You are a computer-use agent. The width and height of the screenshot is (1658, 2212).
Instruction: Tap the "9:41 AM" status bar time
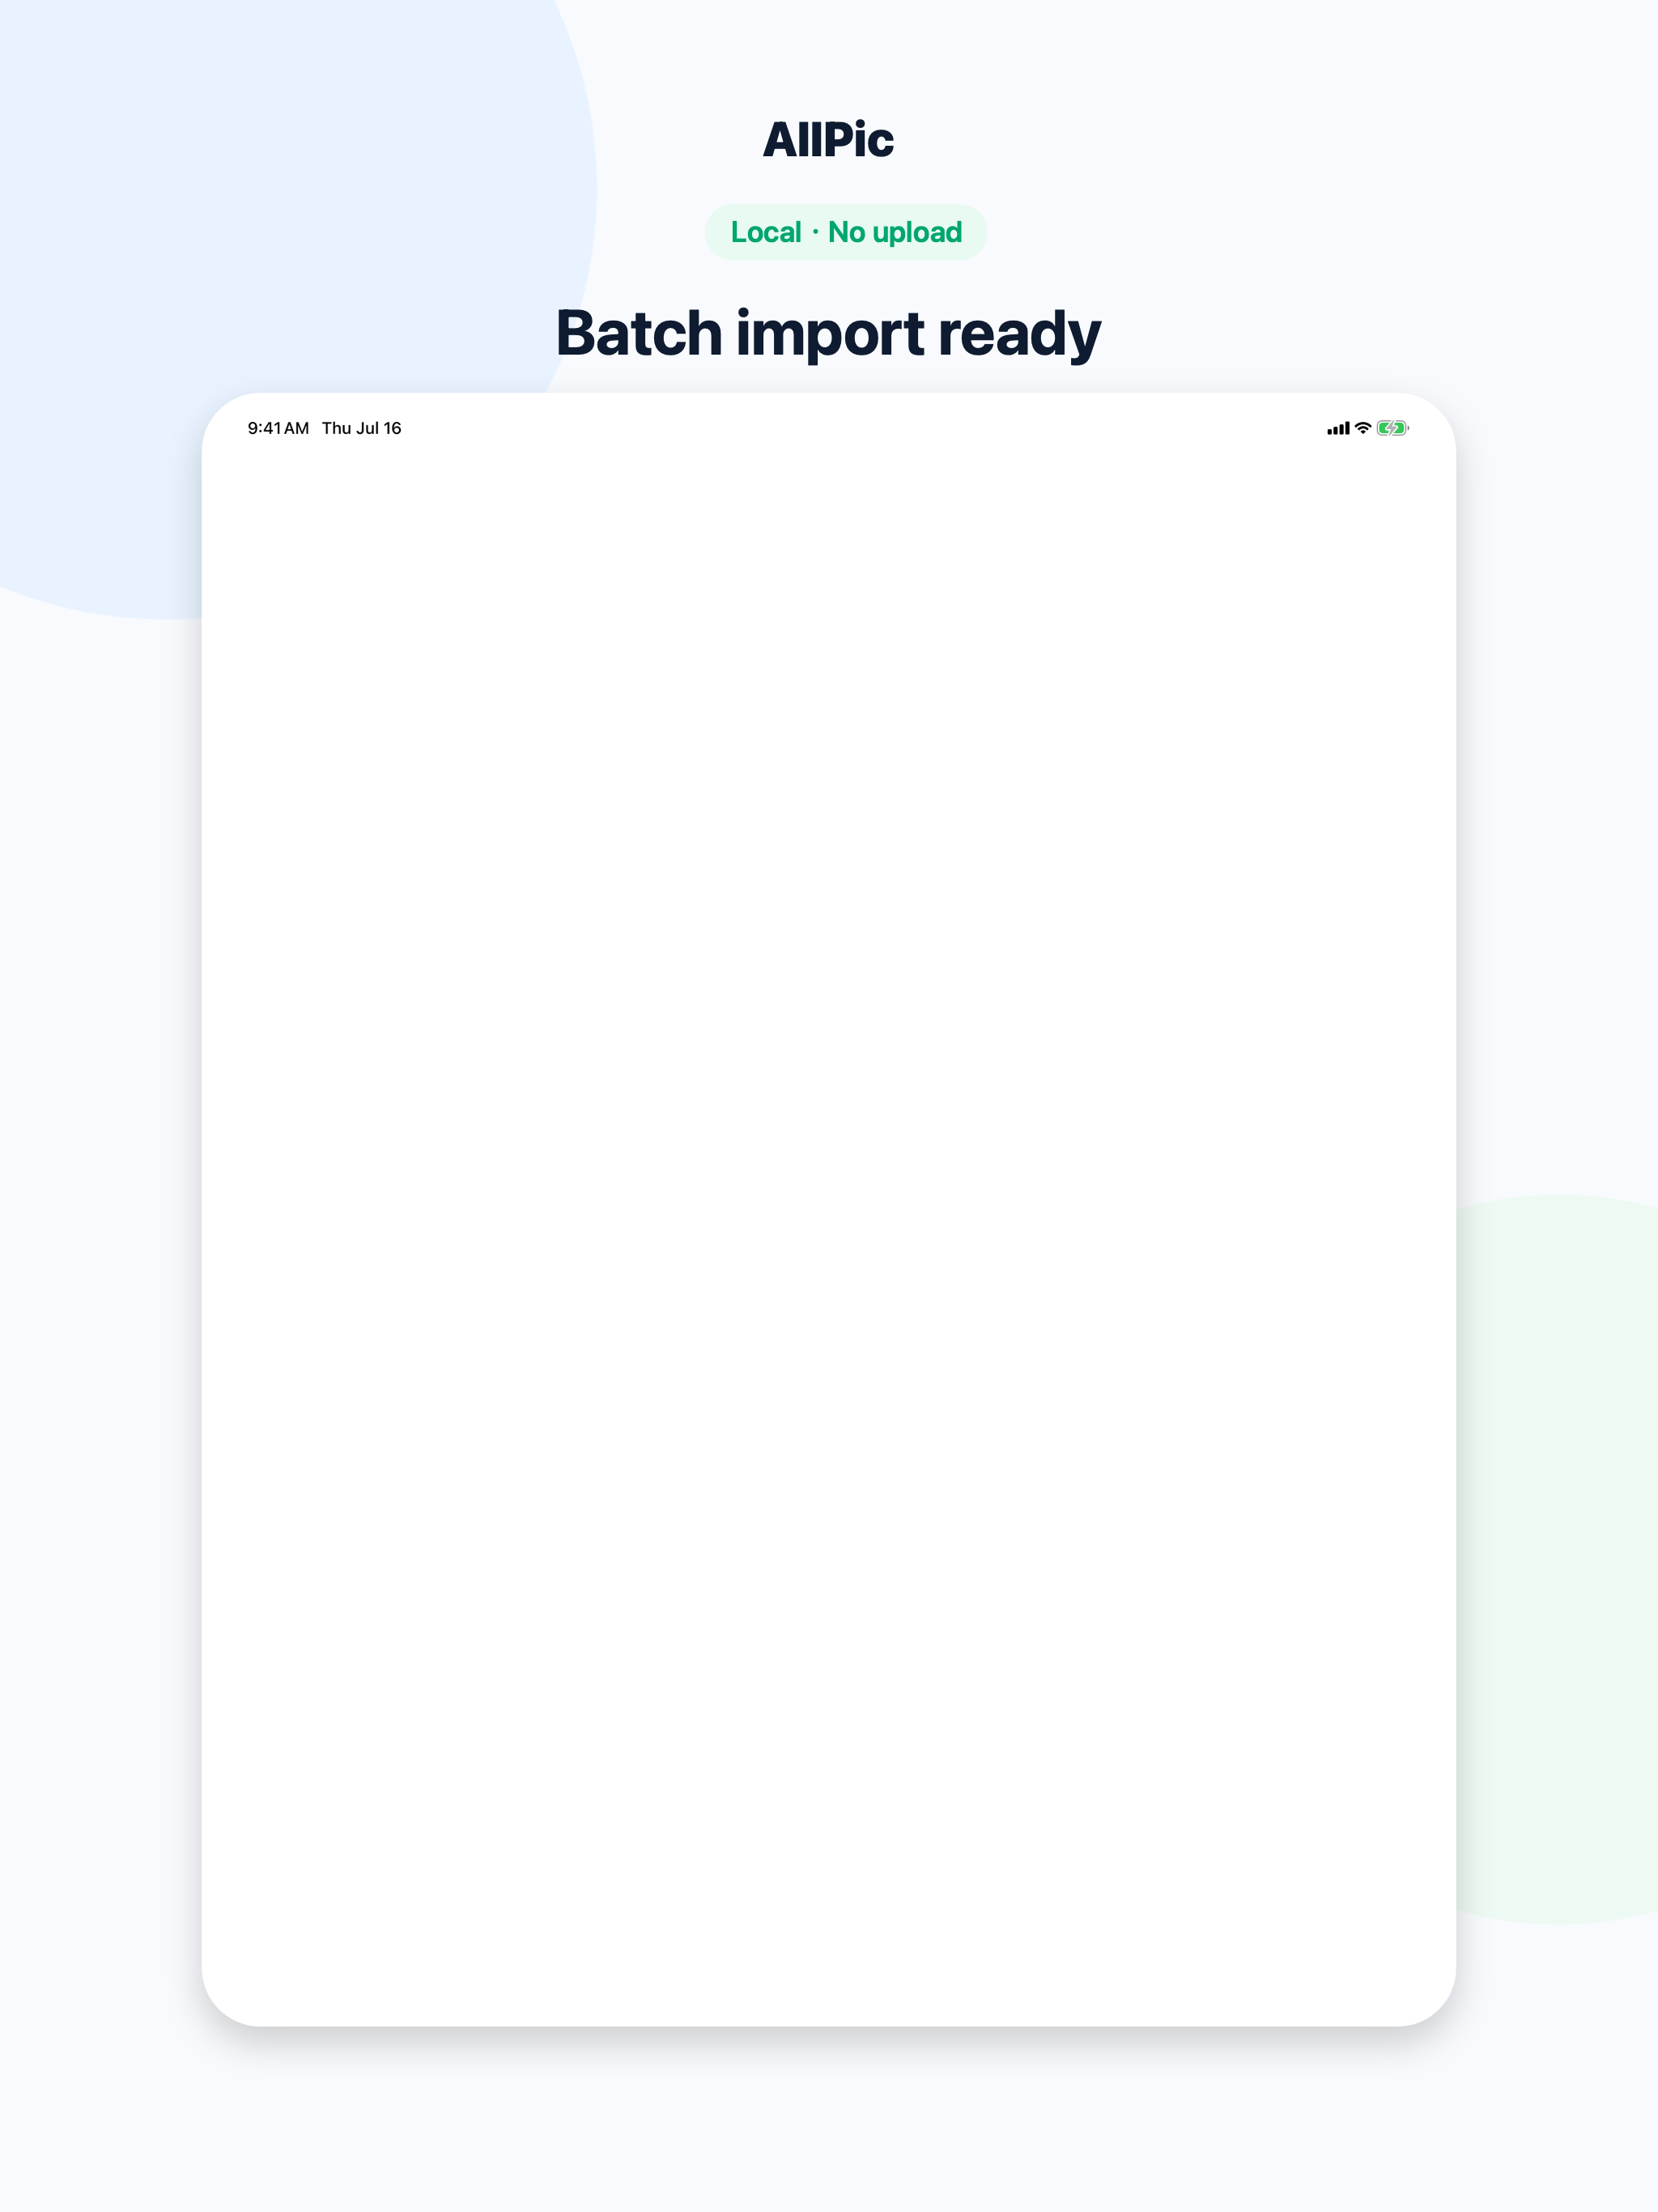tap(278, 428)
